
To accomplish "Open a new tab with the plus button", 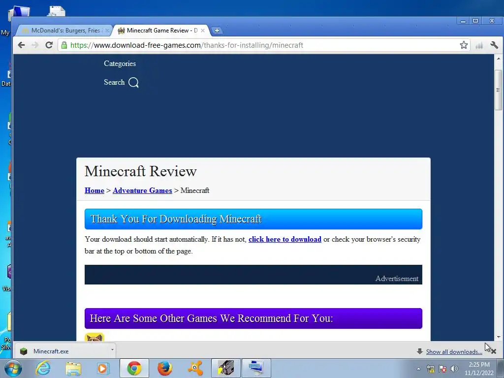I will [x=217, y=31].
